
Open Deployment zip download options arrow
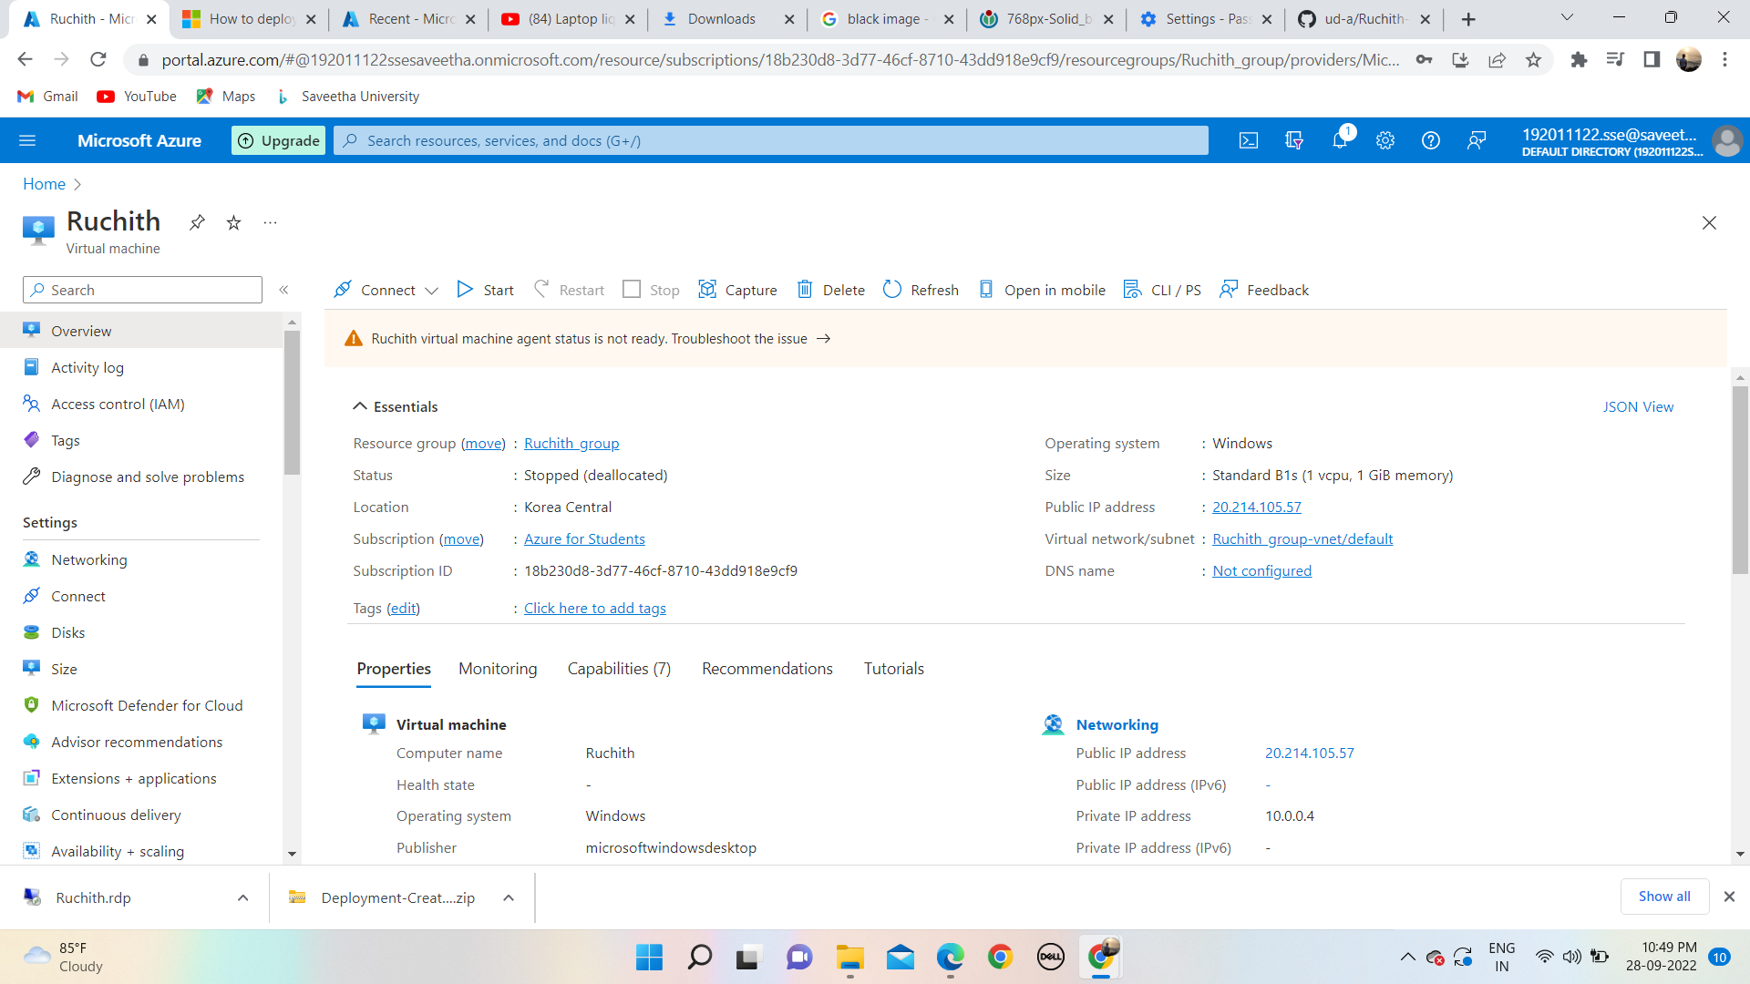[509, 898]
